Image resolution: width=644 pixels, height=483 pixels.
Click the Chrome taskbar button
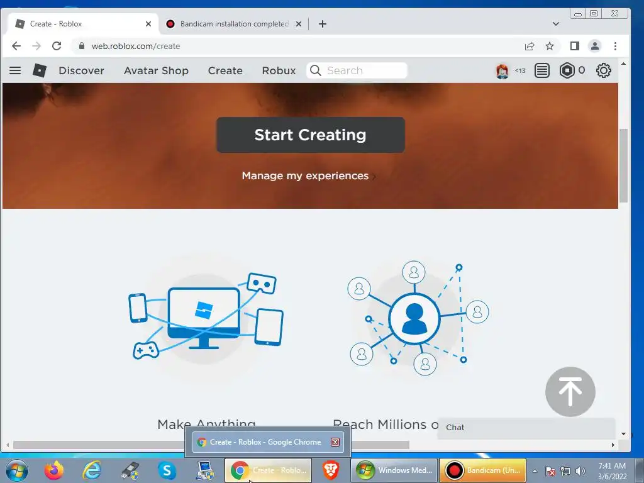268,470
